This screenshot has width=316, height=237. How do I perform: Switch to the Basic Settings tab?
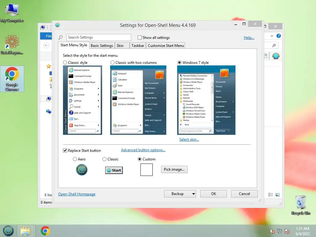tap(102, 46)
